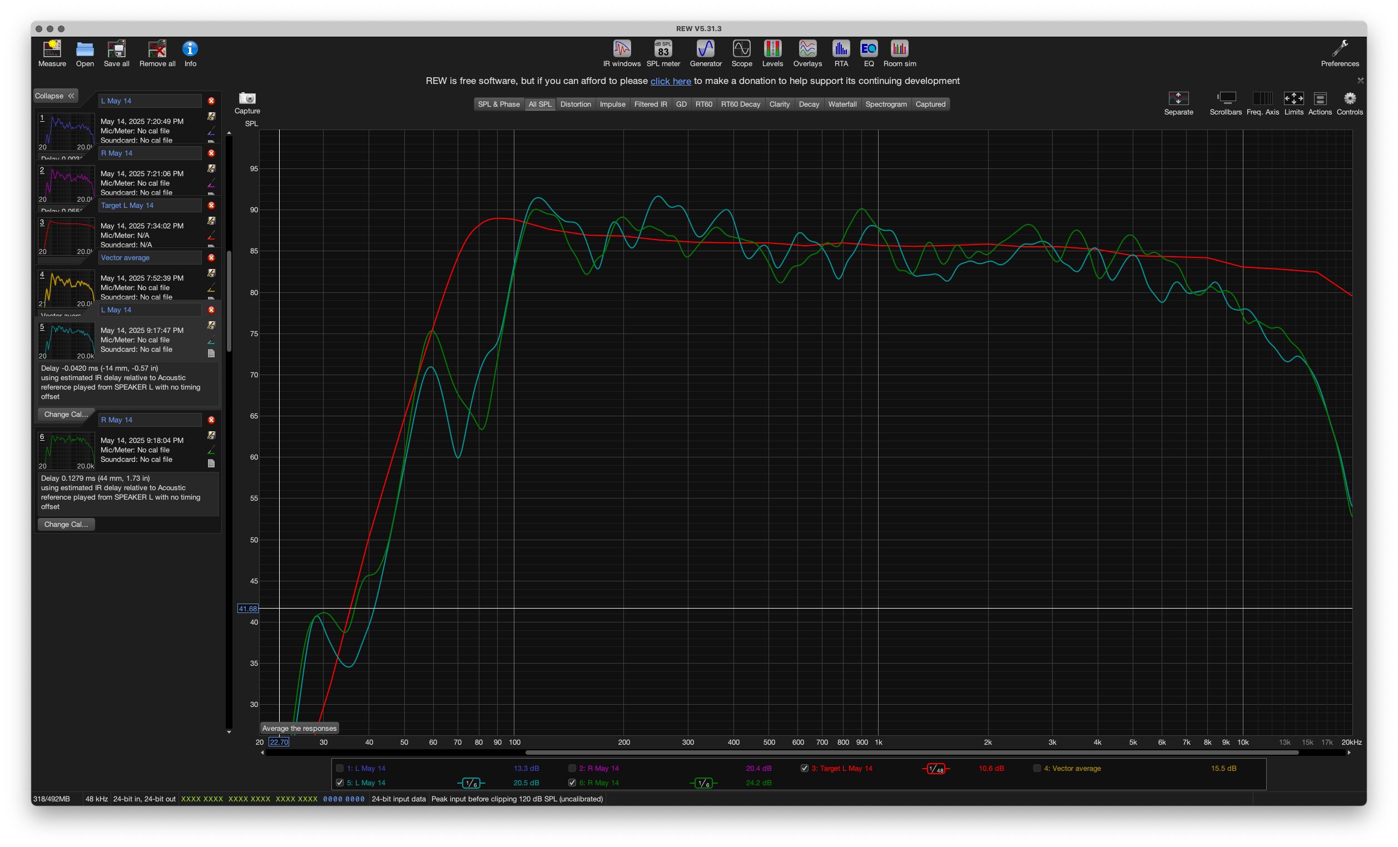Select measurement 3 thumbnail
This screenshot has width=1398, height=847.
click(66, 237)
